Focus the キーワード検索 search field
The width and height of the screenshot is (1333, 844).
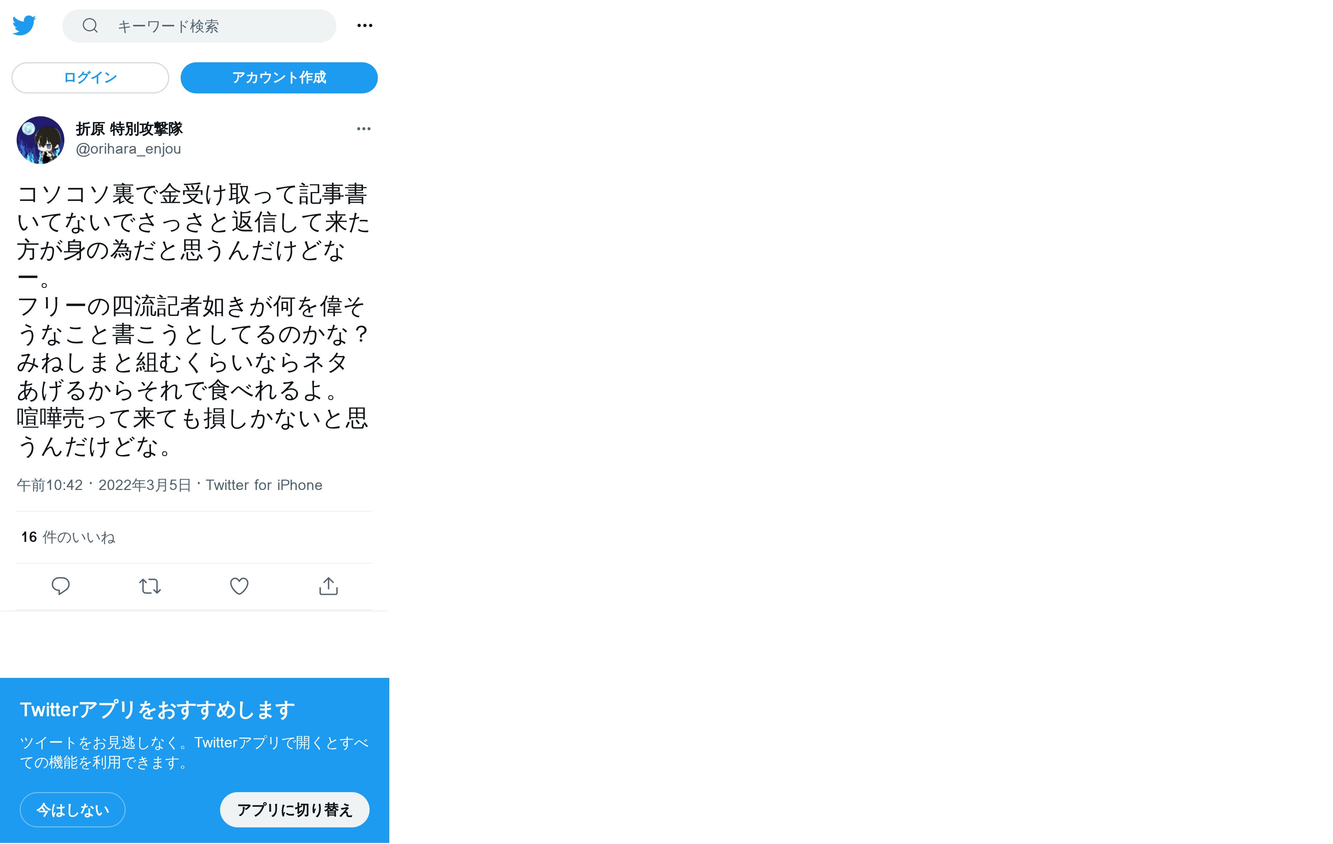199,26
